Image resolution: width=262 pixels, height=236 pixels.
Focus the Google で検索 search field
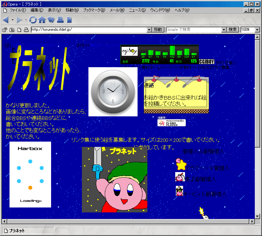[194, 30]
